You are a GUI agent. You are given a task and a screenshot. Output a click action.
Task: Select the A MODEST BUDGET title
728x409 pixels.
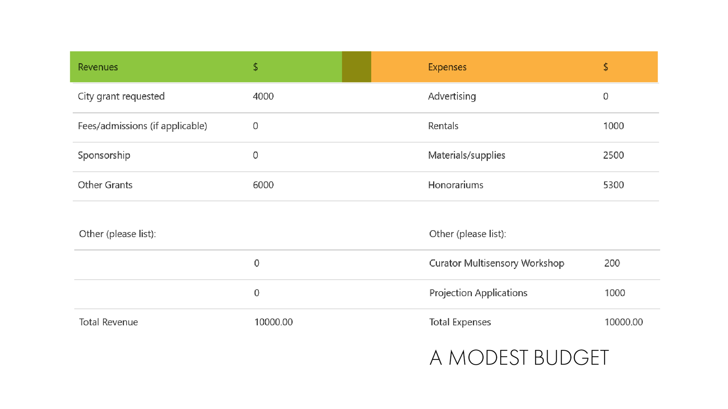519,357
